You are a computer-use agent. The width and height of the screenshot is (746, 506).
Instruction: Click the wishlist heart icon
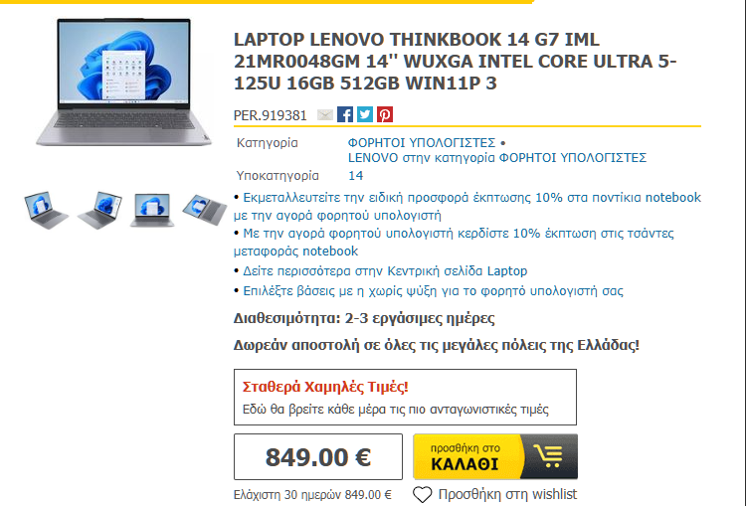(x=422, y=495)
